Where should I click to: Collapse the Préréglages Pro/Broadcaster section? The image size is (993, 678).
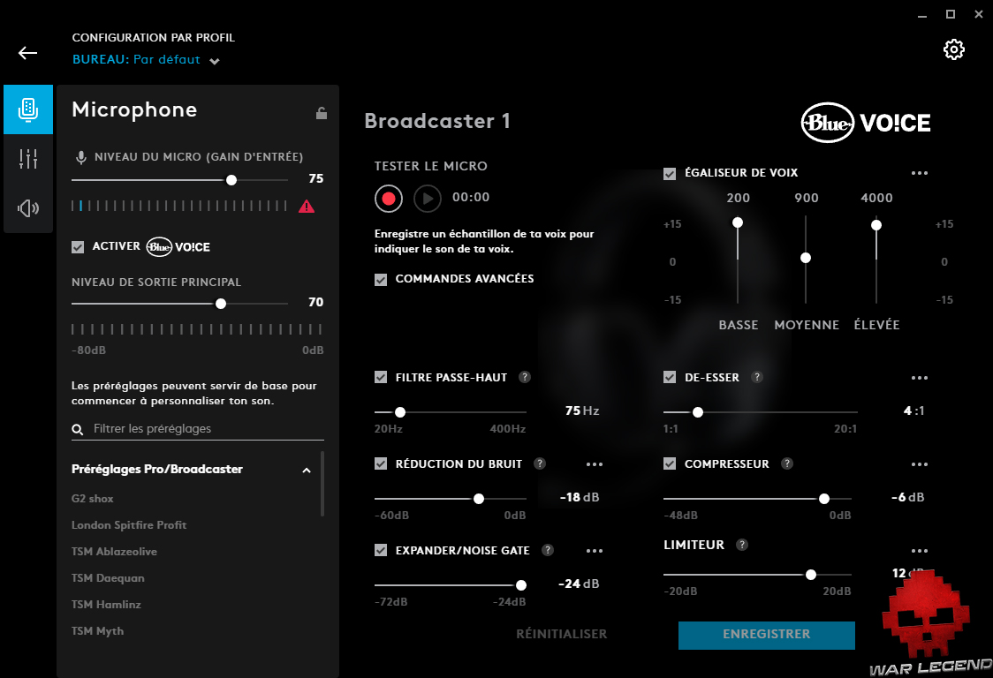tap(307, 470)
